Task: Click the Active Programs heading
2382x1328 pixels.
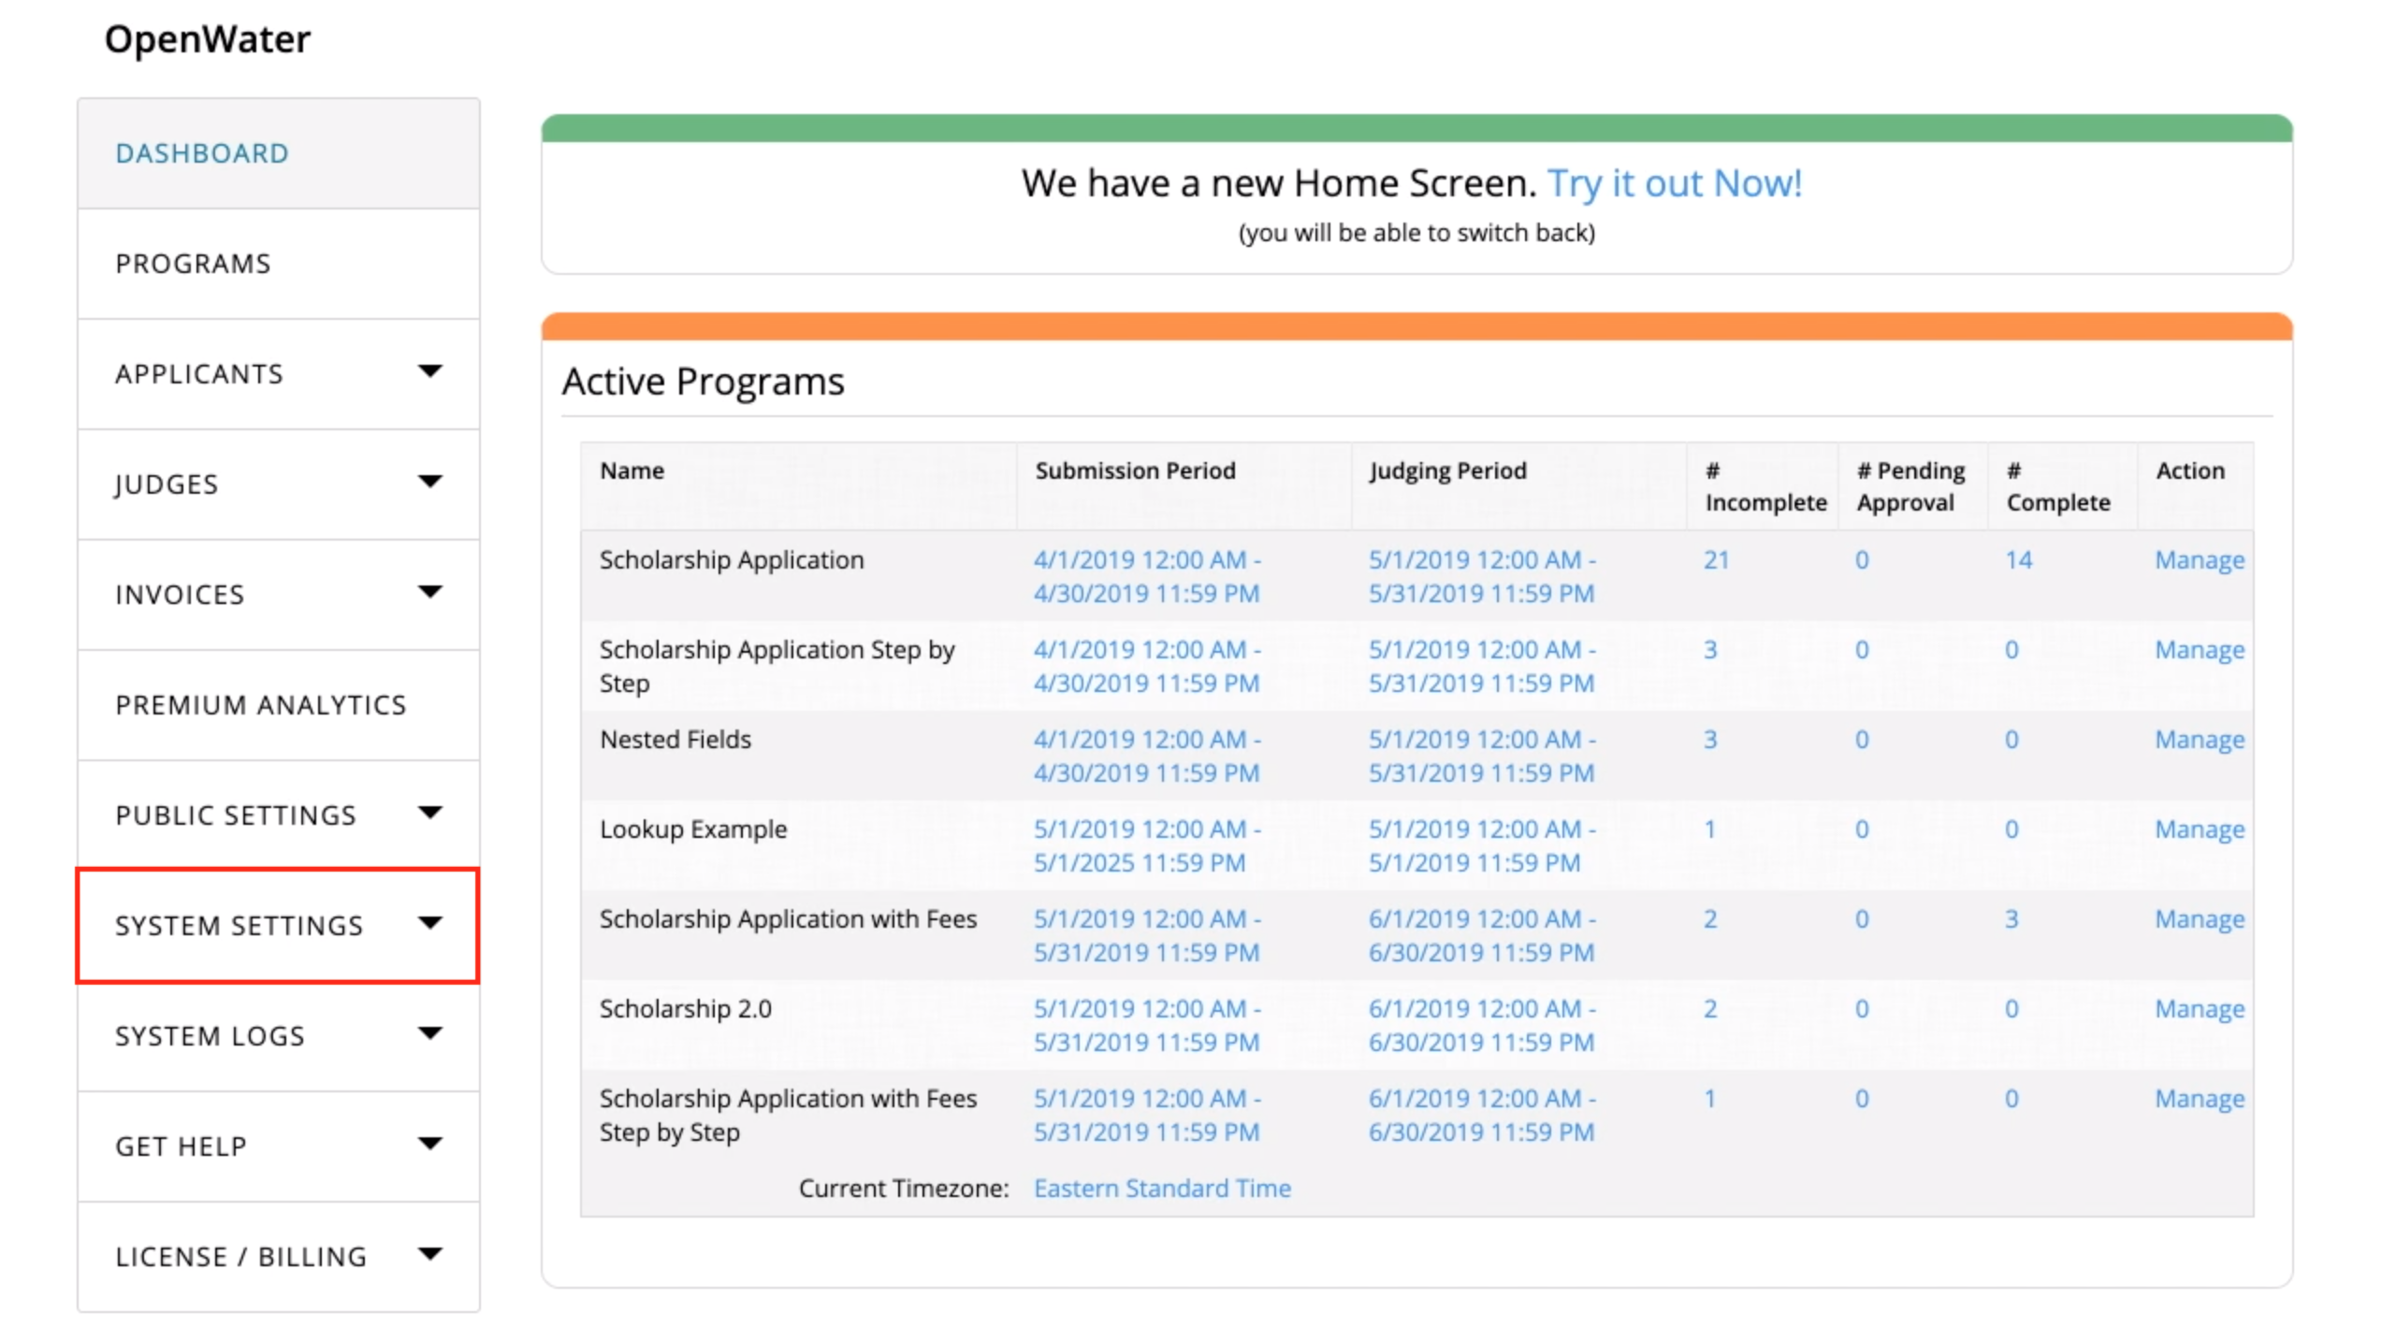Action: coord(703,383)
